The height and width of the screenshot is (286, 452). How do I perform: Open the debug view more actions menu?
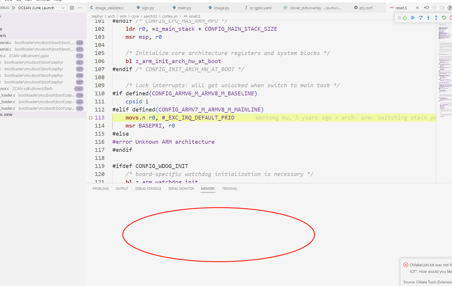(x=80, y=8)
